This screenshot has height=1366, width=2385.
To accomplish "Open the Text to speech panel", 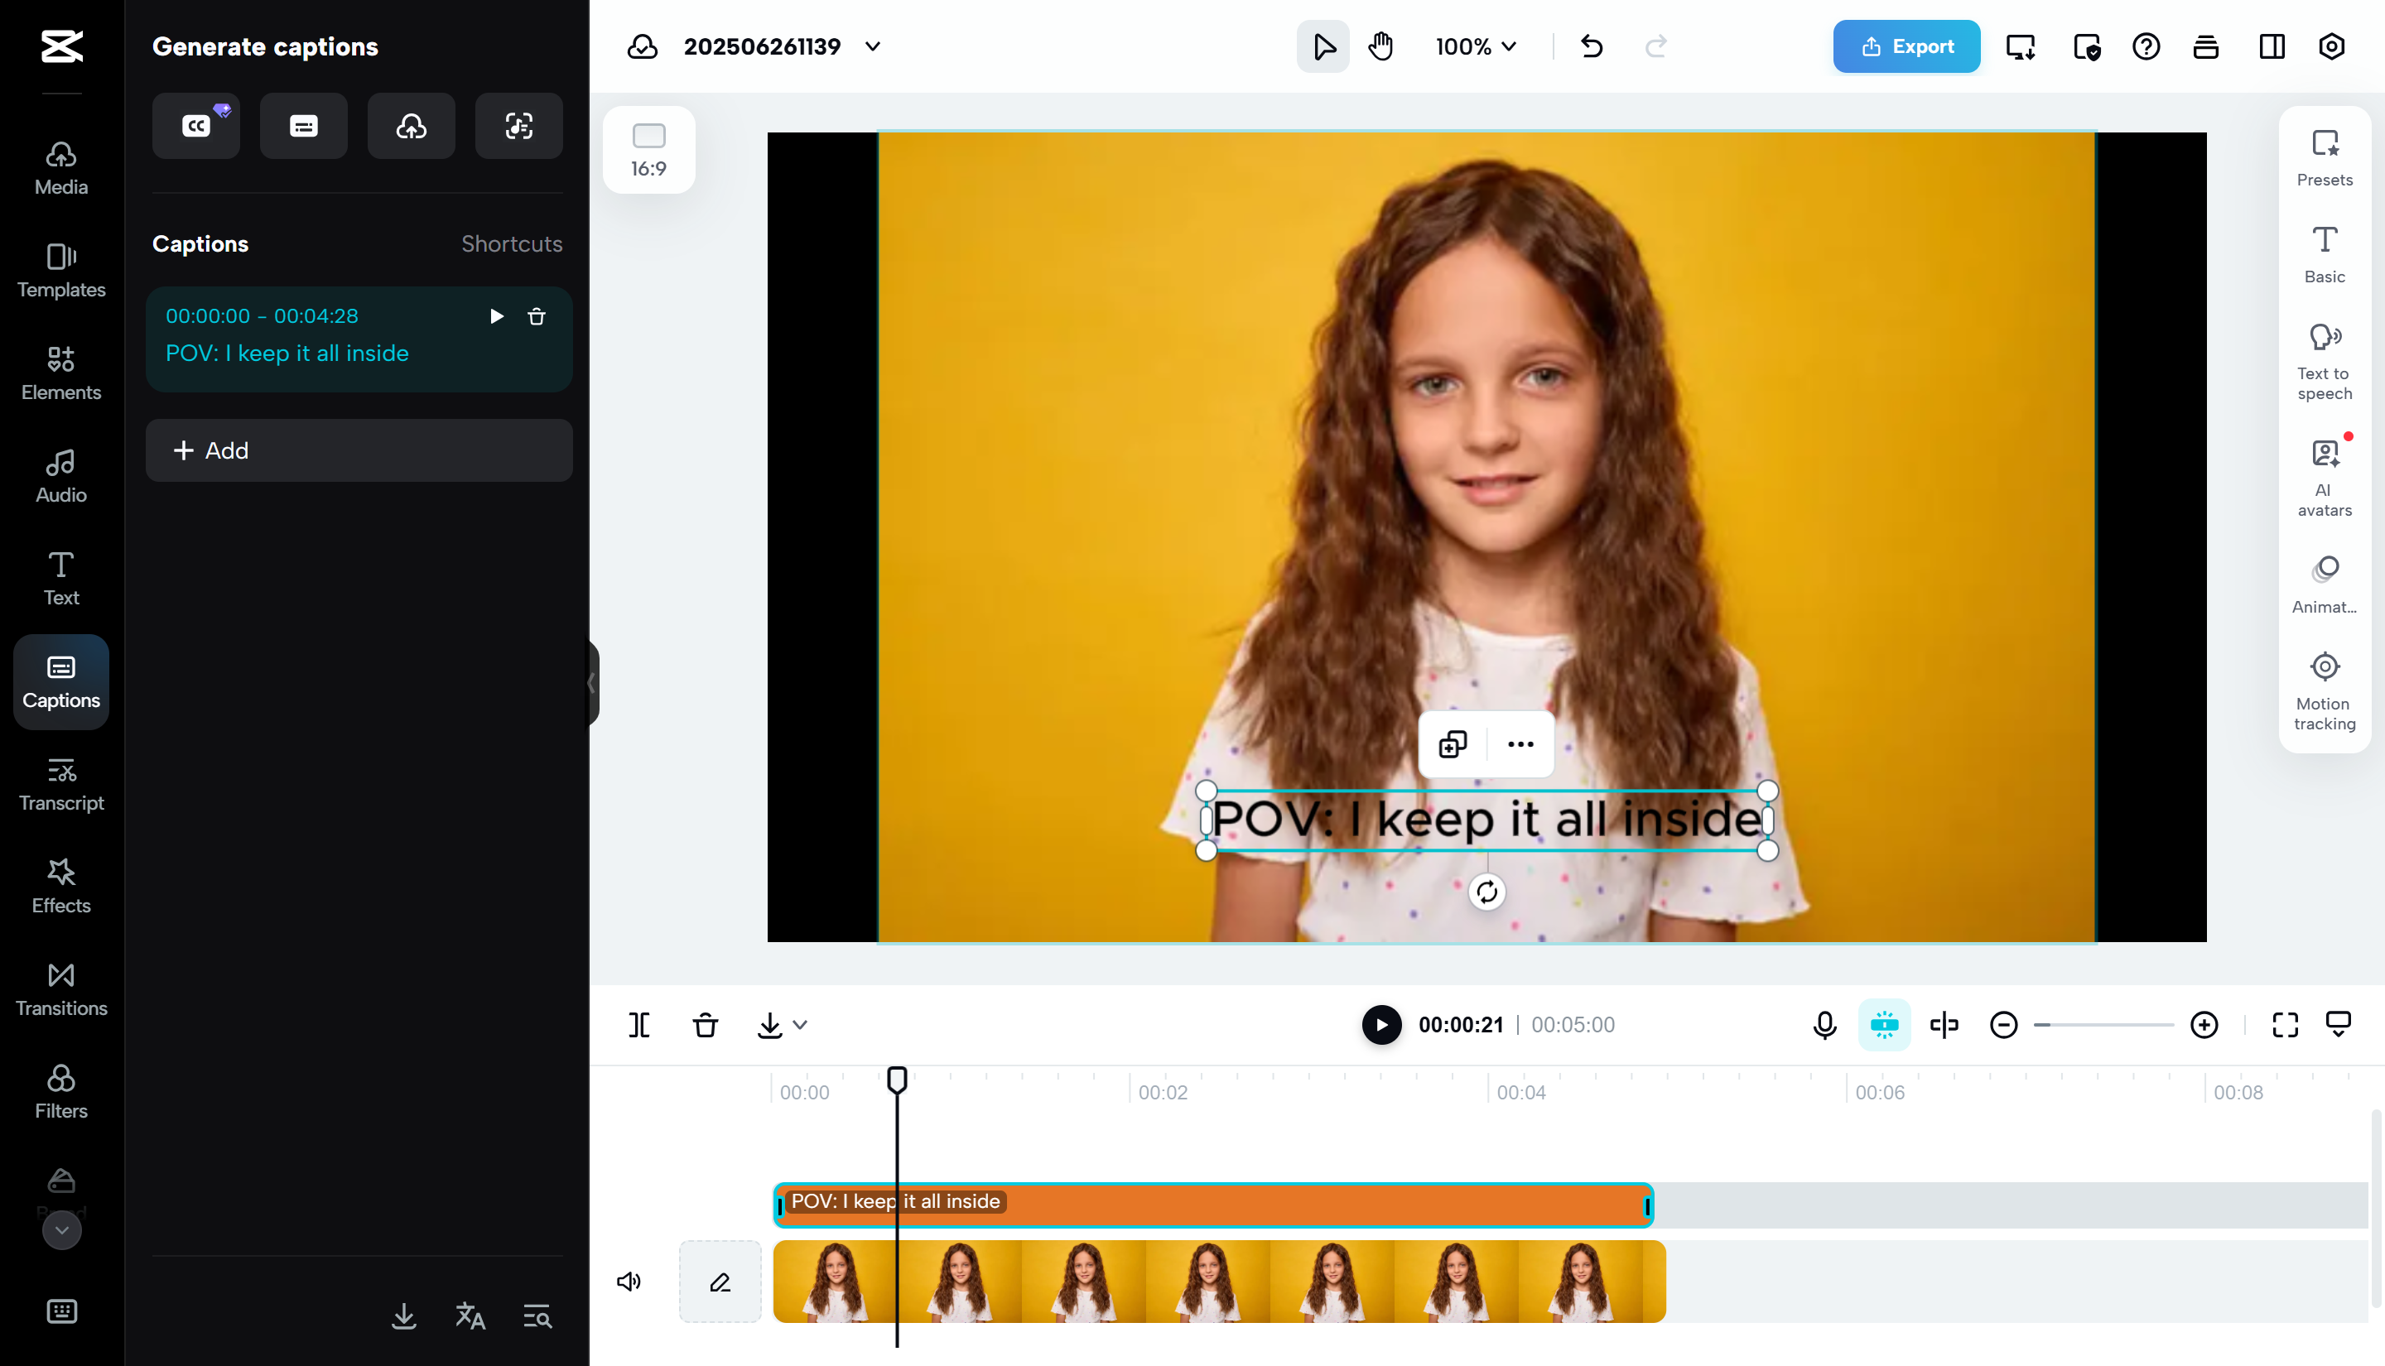I will (x=2324, y=361).
